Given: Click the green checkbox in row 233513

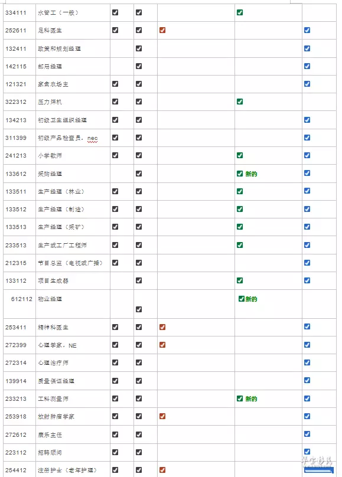Looking at the screenshot, I should pos(240,245).
